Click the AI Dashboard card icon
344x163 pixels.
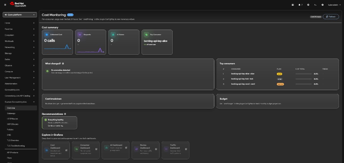click(x=106, y=148)
